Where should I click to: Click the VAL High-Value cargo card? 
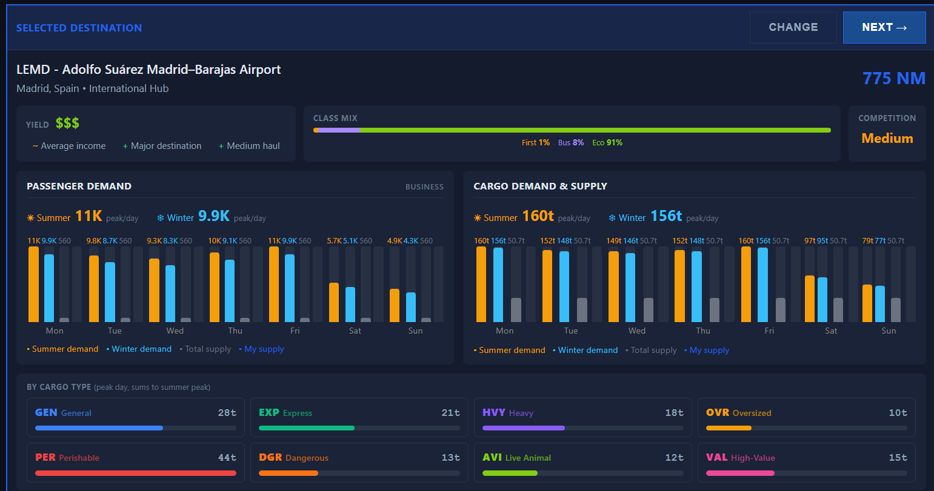[807, 463]
